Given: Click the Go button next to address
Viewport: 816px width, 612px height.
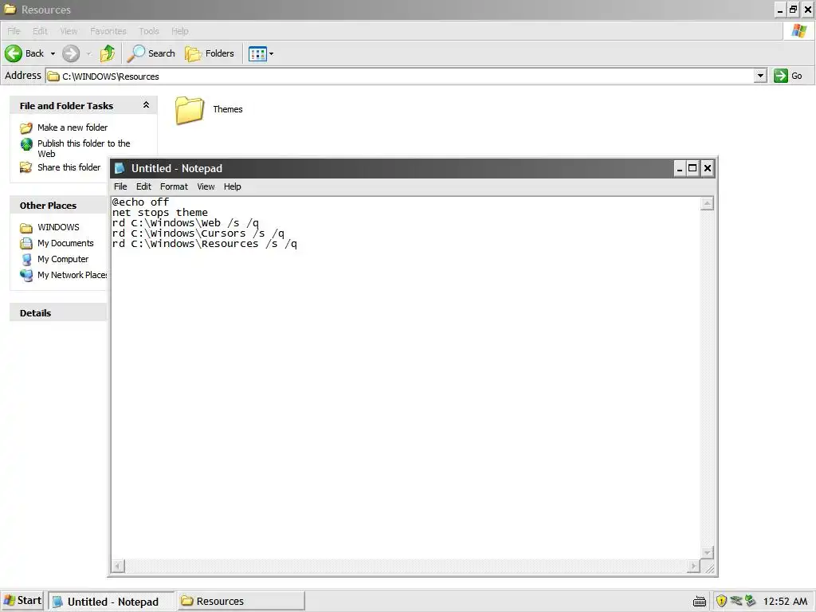Looking at the screenshot, I should tap(788, 76).
